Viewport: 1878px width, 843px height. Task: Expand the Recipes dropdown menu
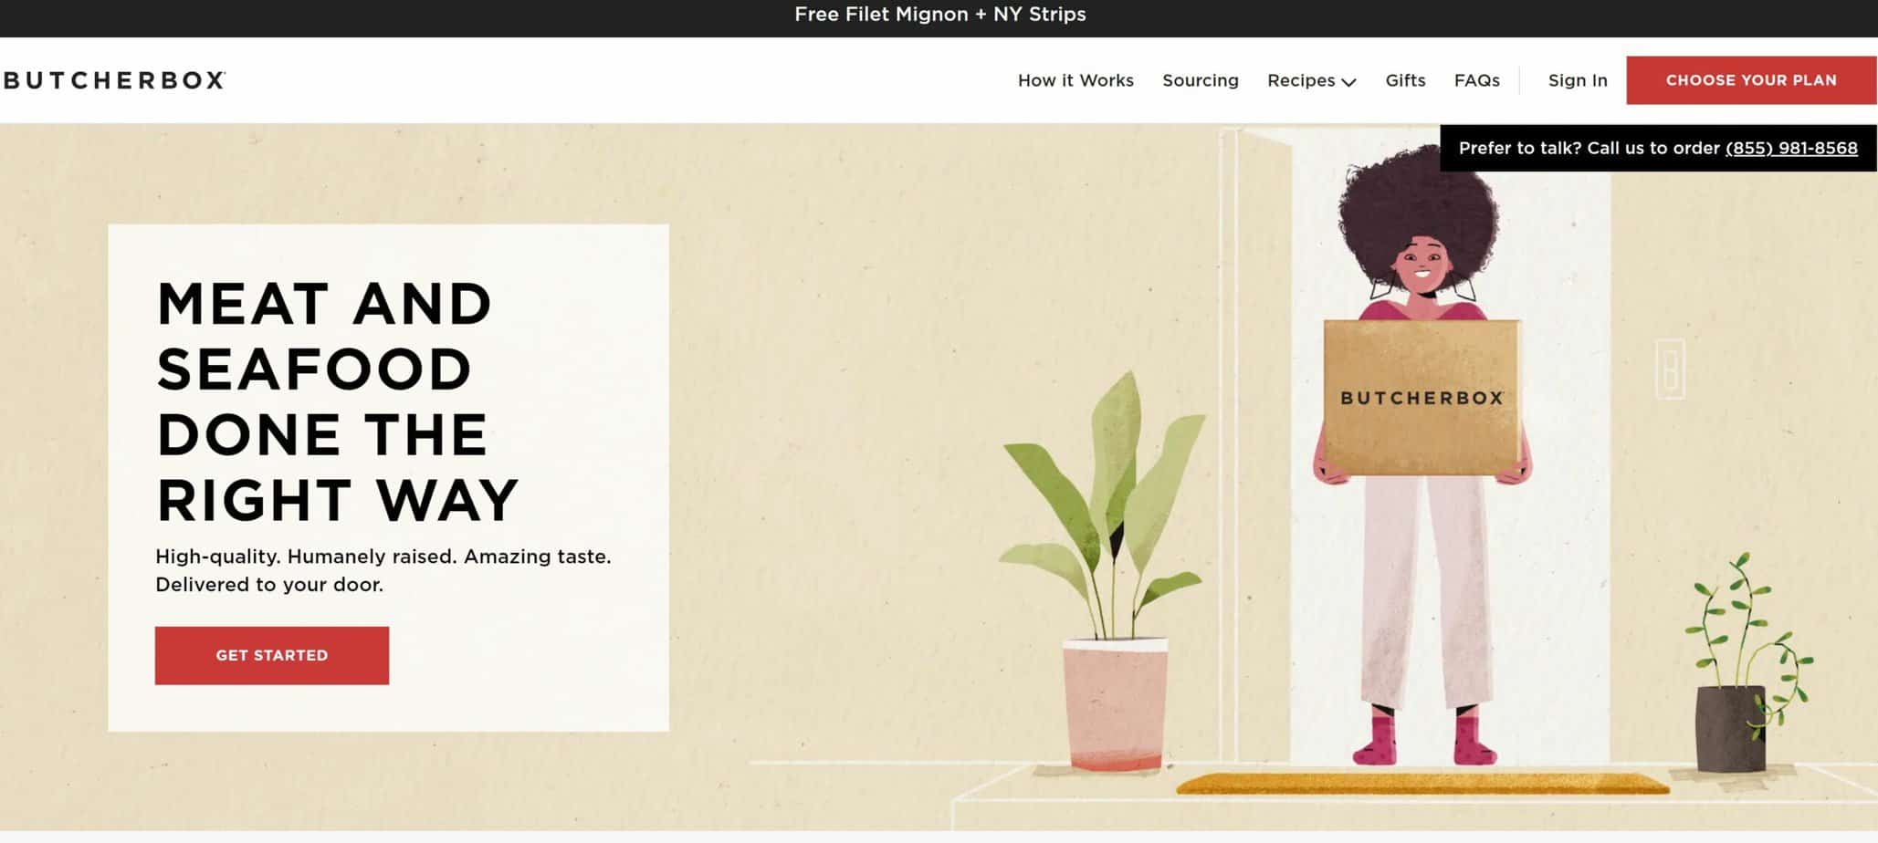(x=1311, y=80)
